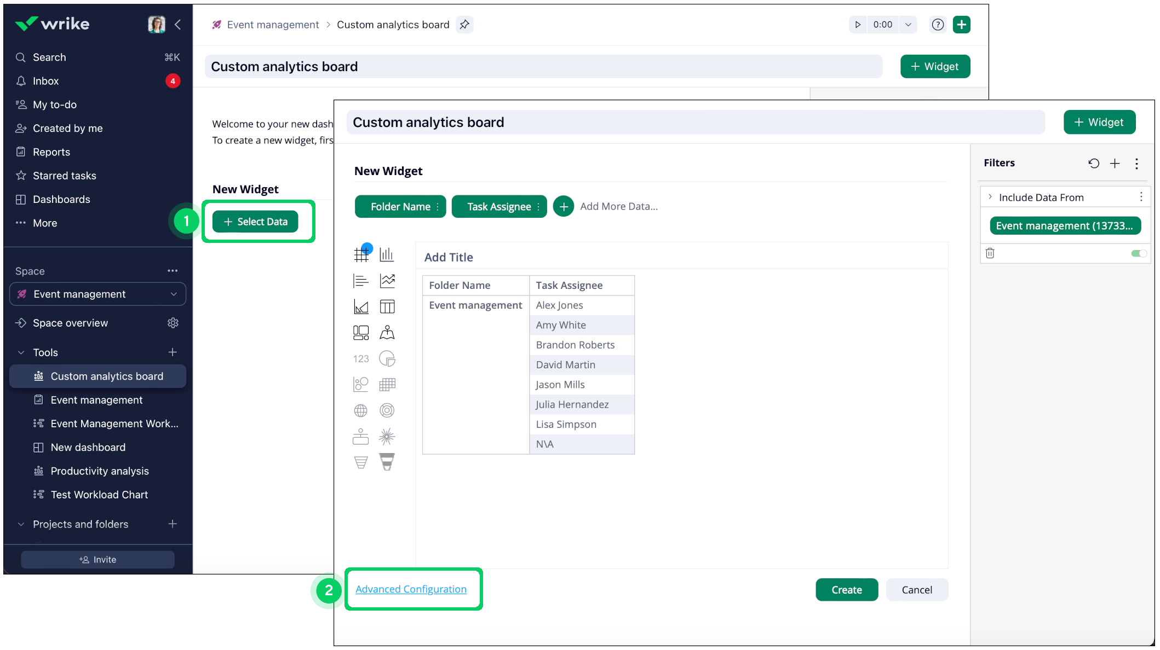This screenshot has width=1160, height=650.
Task: Open Dashboards in the sidebar
Action: 61,199
